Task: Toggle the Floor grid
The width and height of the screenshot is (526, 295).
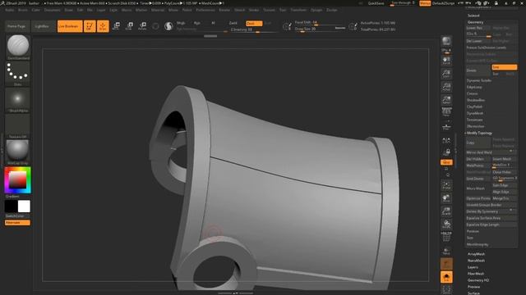Action: (446, 126)
